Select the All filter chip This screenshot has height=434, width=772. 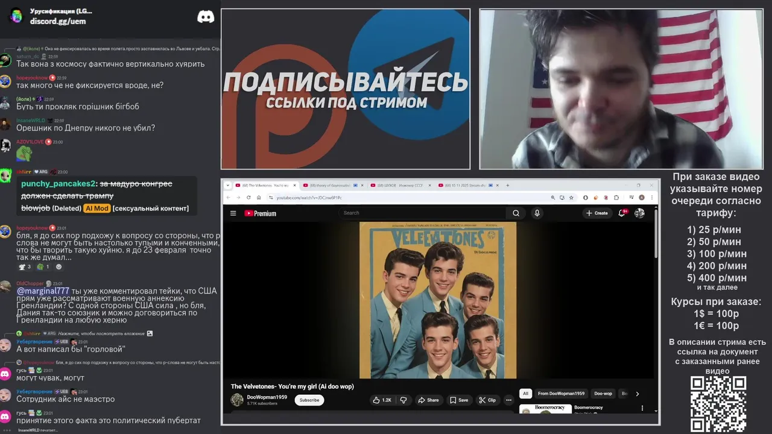[x=525, y=394]
